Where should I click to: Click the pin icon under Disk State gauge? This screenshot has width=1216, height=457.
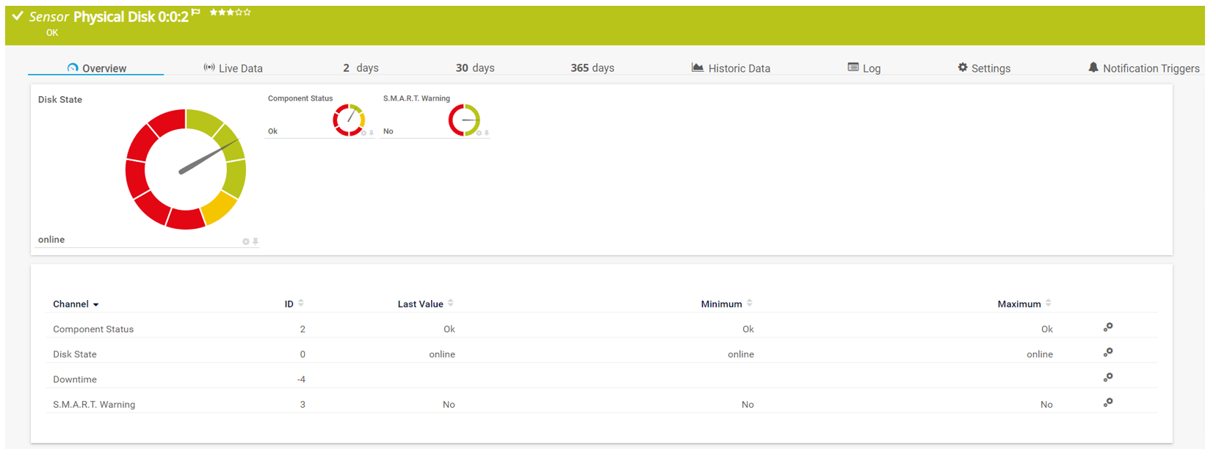point(256,241)
